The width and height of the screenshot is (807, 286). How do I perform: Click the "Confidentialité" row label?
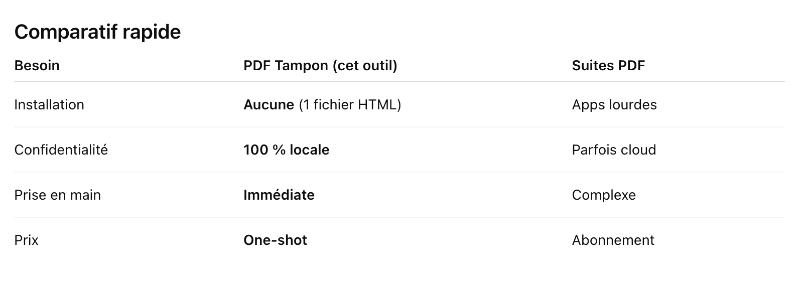(x=61, y=150)
